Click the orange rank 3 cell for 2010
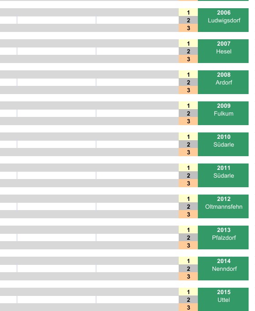255x311 pixels. click(x=188, y=152)
